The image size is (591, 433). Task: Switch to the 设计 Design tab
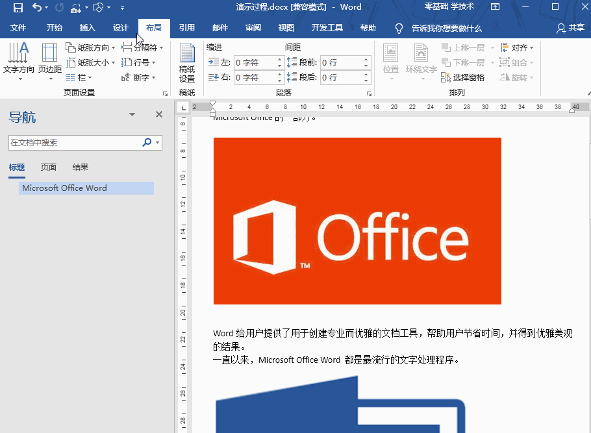tap(120, 28)
